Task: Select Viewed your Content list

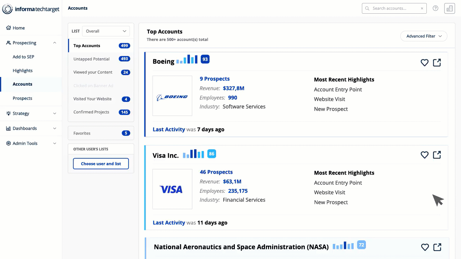Action: click(101, 72)
